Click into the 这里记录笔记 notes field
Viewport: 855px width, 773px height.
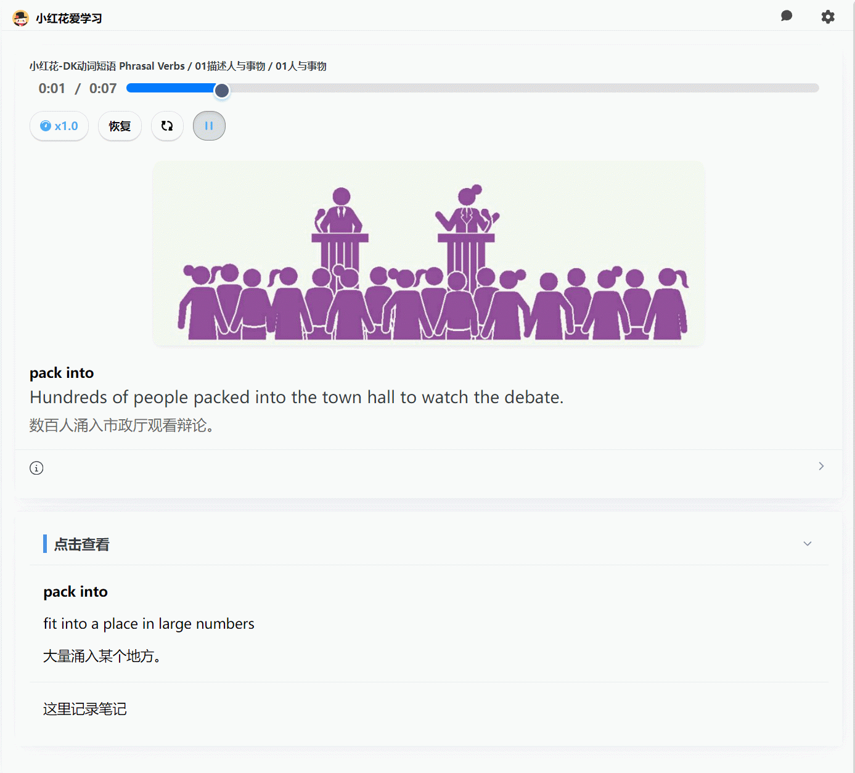85,709
